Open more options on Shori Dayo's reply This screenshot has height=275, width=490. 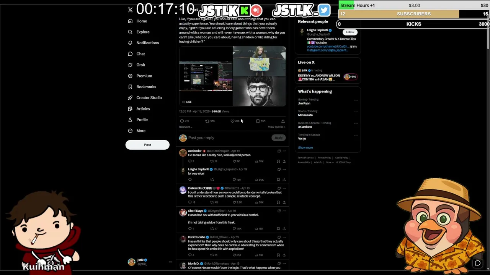(x=284, y=211)
